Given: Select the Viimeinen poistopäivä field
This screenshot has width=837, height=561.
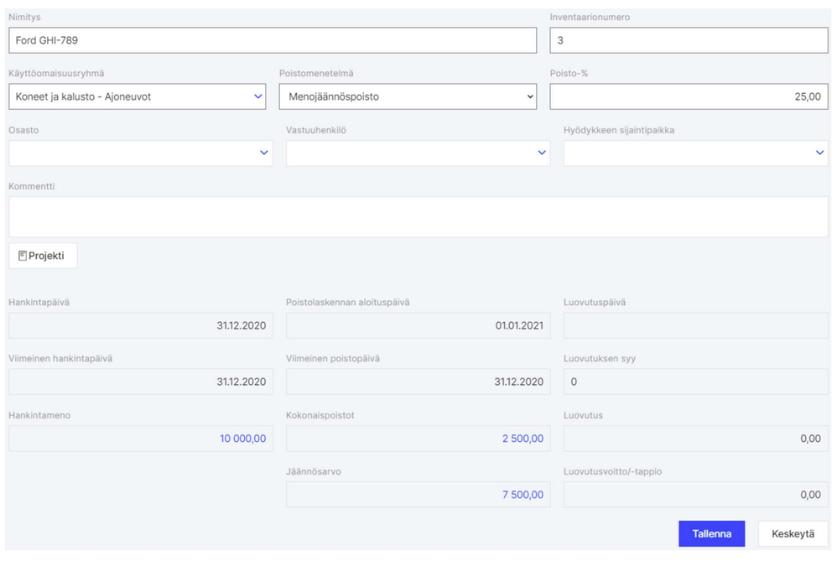Looking at the screenshot, I should click(418, 382).
